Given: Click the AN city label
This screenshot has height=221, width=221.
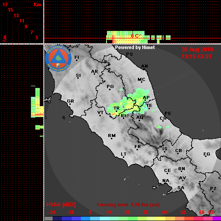Looking at the screenshot, I should (145, 66).
